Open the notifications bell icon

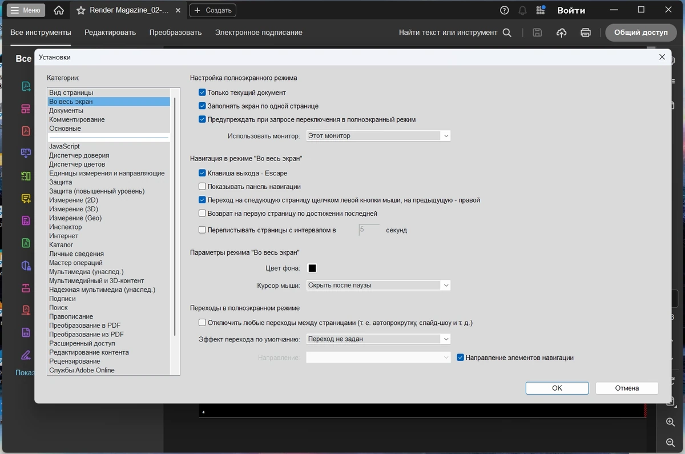[x=522, y=10]
